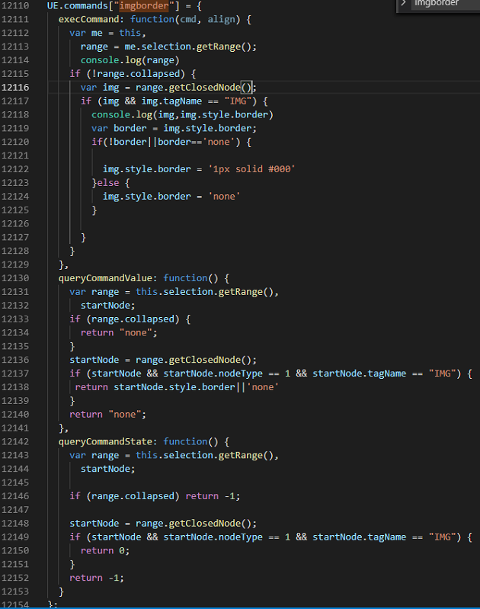Select line number 12130 in the gutter
Viewport: 480px width, 609px height.
(15, 278)
